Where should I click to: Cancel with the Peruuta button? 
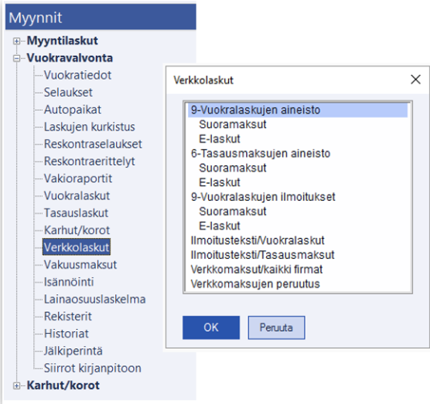click(276, 328)
